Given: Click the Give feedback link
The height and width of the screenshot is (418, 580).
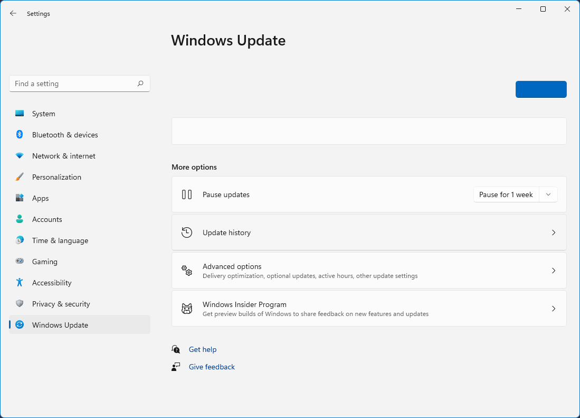Looking at the screenshot, I should pyautogui.click(x=212, y=367).
